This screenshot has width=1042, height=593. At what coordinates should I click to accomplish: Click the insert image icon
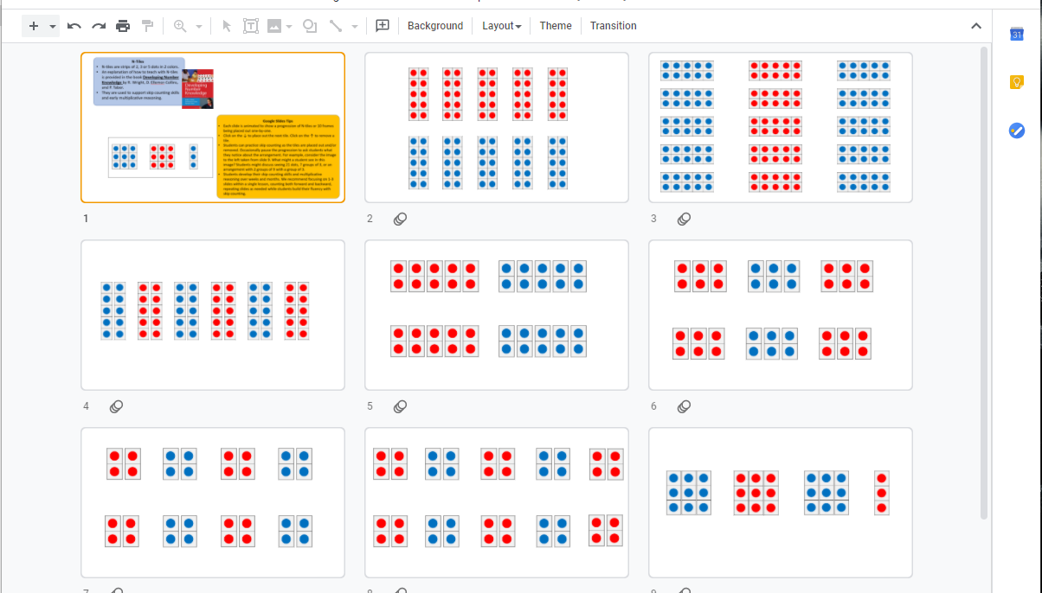click(x=274, y=26)
